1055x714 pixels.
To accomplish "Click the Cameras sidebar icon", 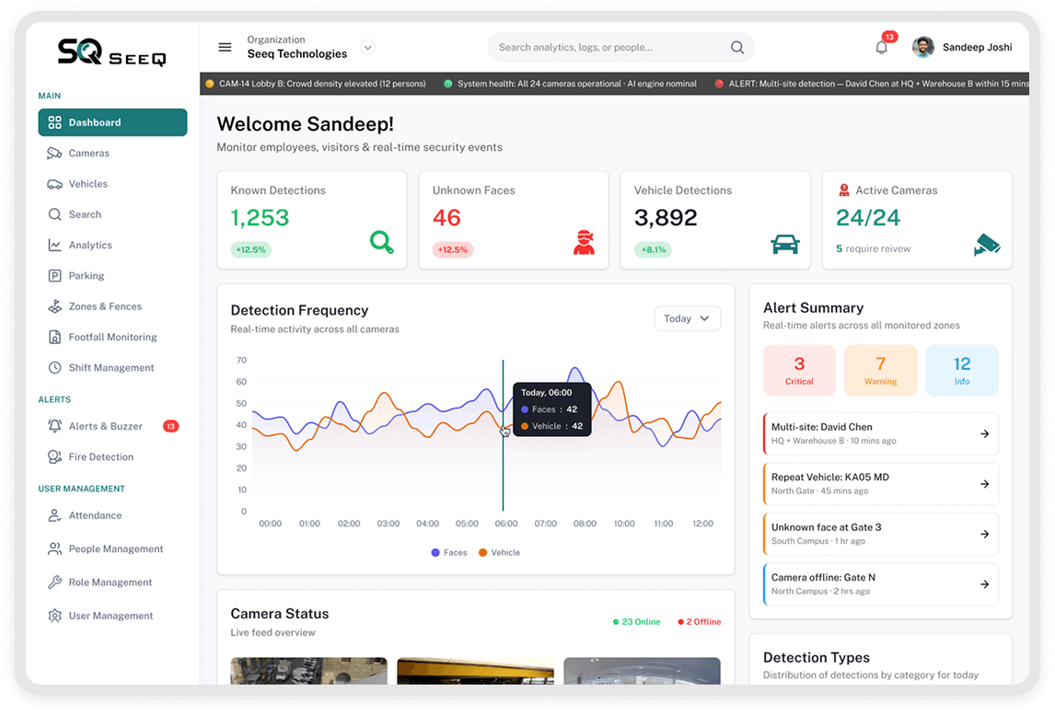I will 54,154.
